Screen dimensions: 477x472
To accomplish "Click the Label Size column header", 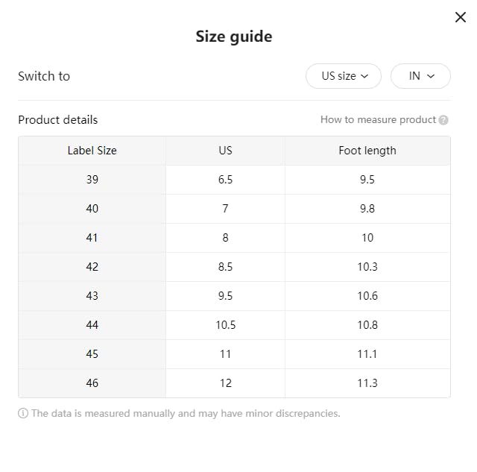I will point(92,151).
